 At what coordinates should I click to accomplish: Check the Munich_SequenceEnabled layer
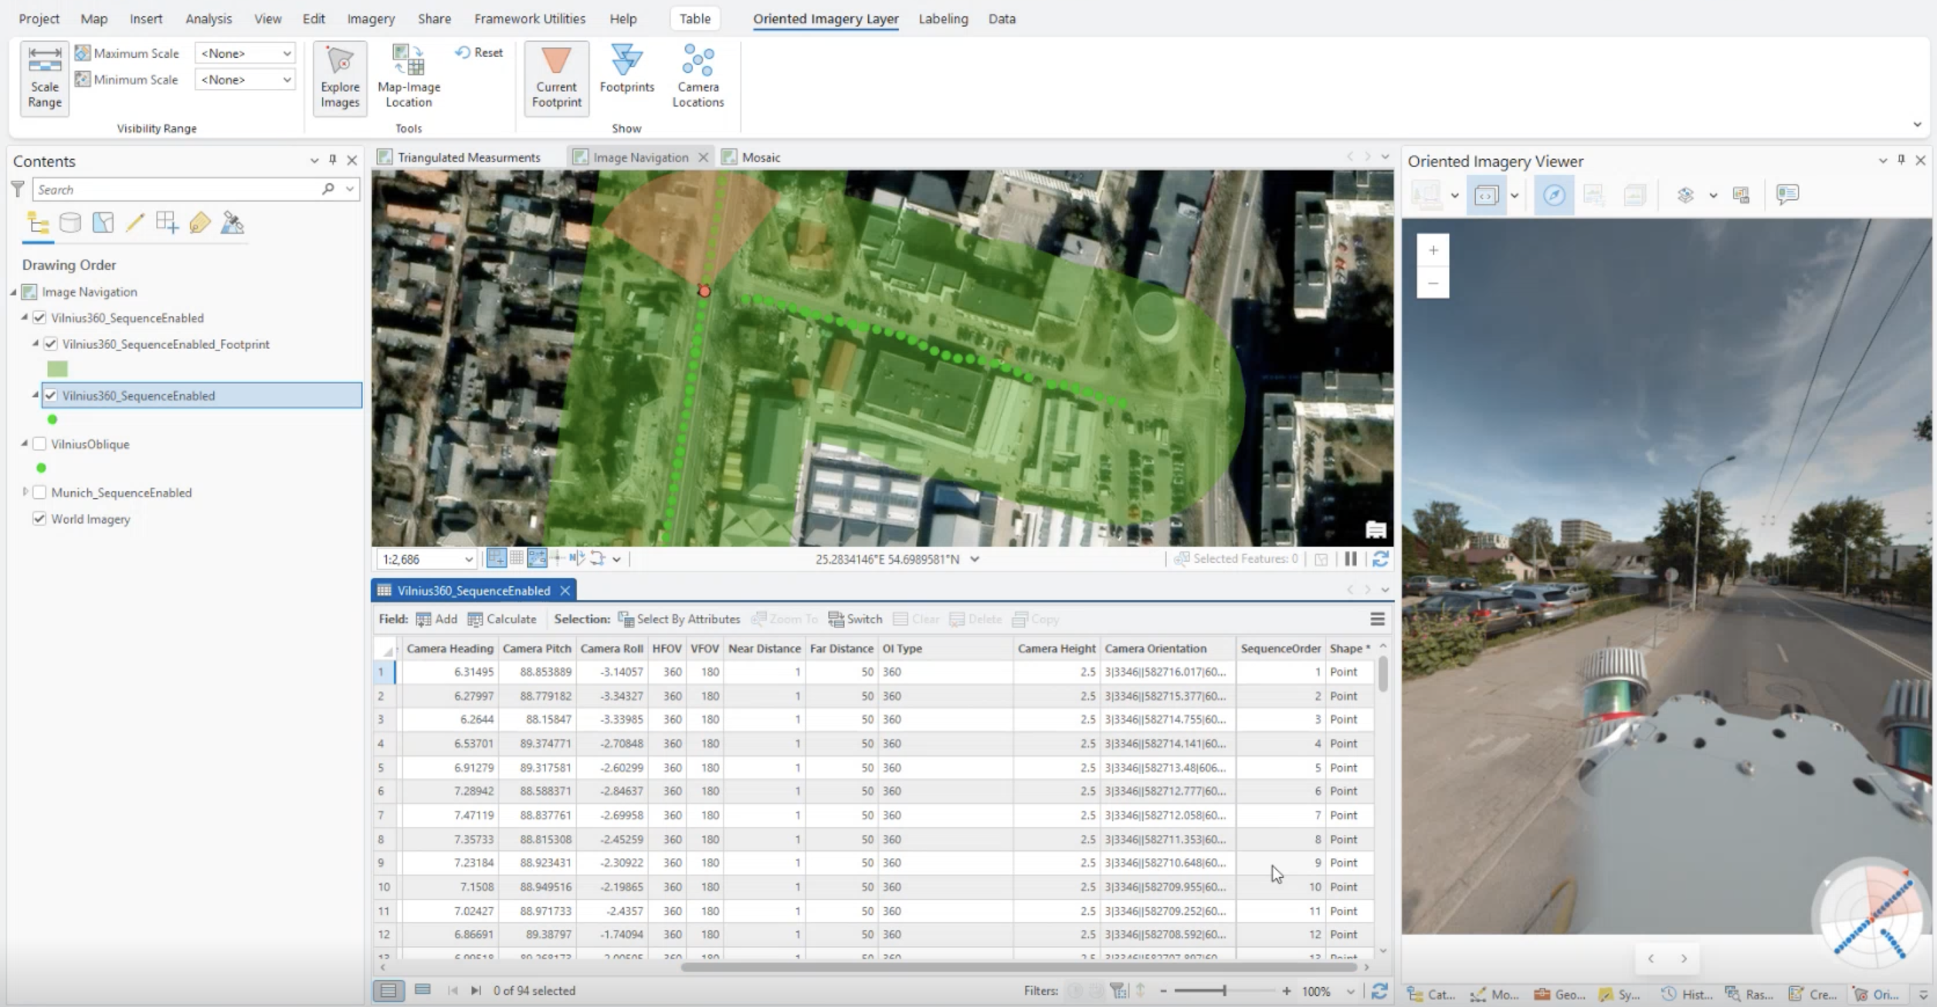(39, 493)
